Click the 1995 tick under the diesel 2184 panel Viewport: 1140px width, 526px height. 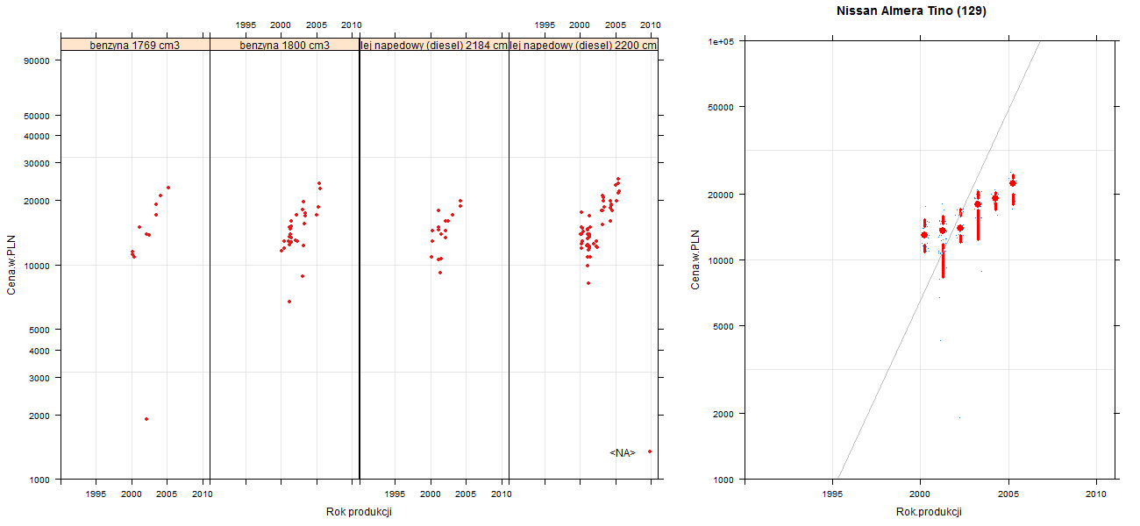pyautogui.click(x=395, y=494)
